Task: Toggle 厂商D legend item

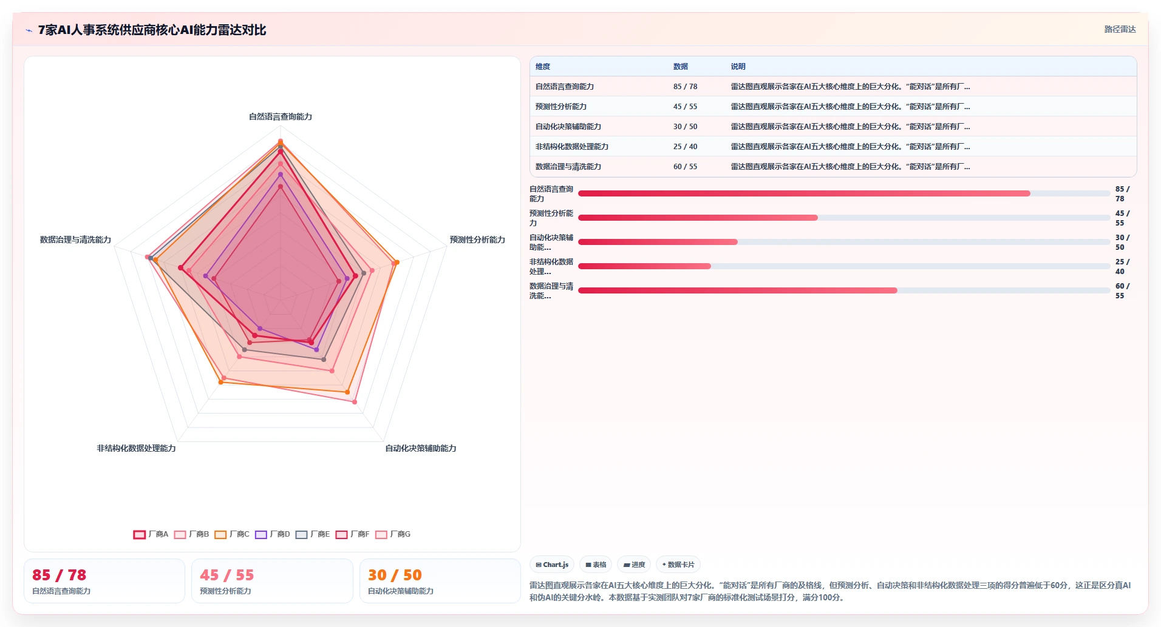Action: [x=273, y=534]
